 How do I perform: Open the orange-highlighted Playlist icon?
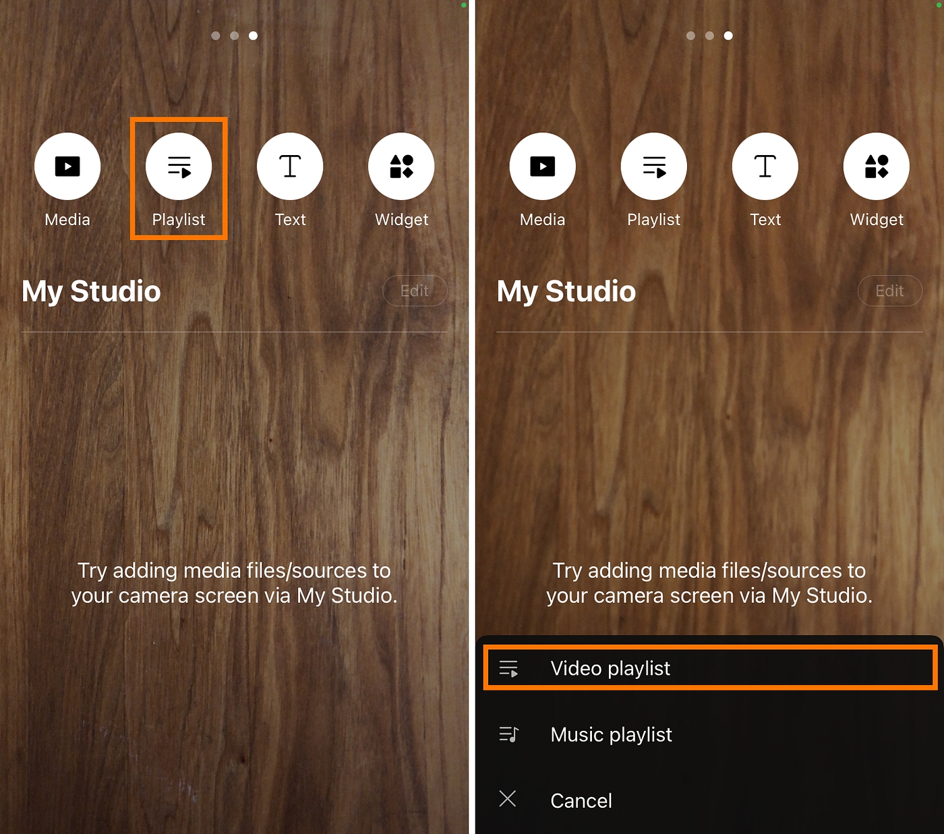click(x=179, y=167)
